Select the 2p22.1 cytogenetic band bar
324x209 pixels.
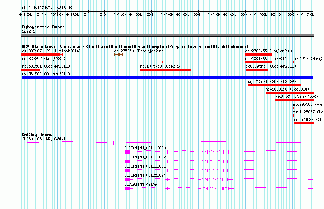point(167,35)
